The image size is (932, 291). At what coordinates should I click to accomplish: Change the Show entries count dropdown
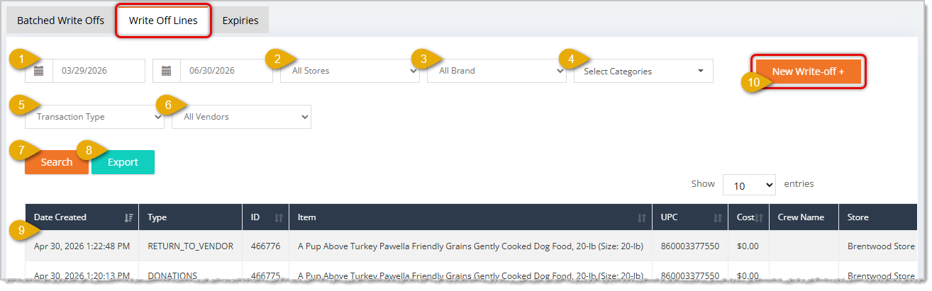(x=749, y=186)
